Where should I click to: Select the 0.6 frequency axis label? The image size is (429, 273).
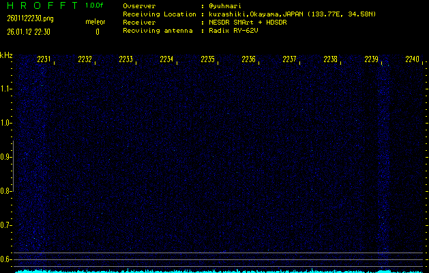click(x=6, y=259)
